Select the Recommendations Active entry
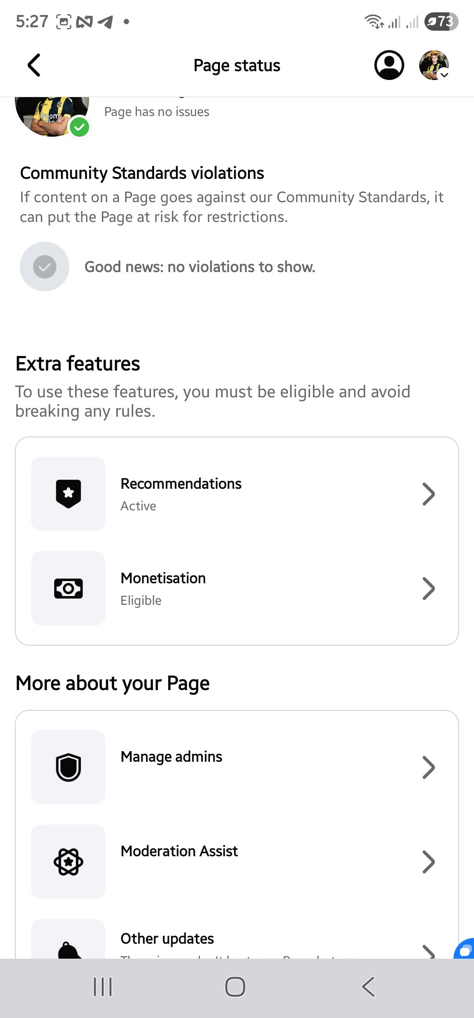This screenshot has width=474, height=1018. pyautogui.click(x=181, y=494)
